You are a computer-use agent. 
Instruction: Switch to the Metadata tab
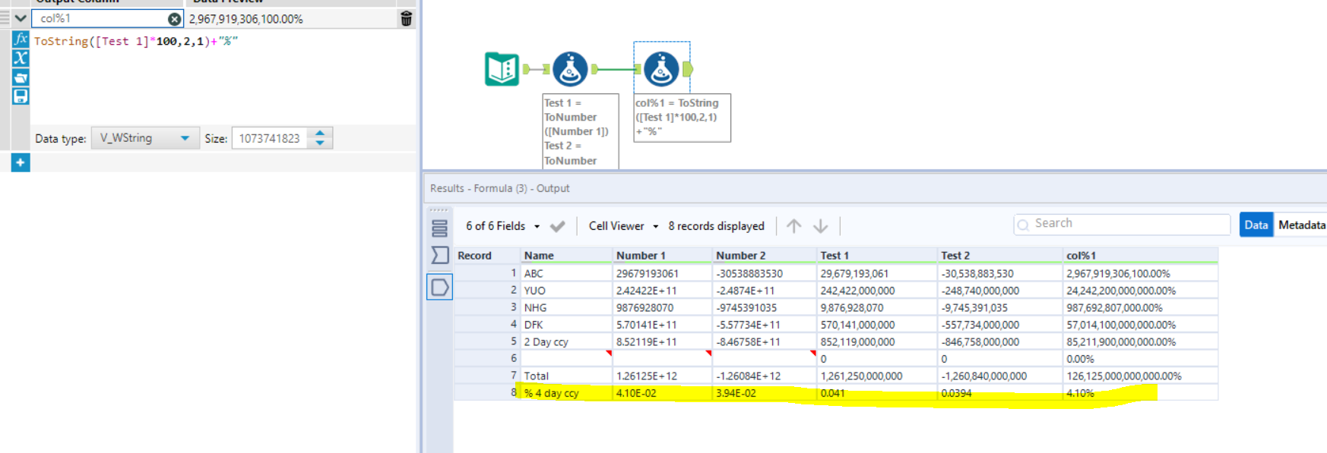pyautogui.click(x=1301, y=225)
